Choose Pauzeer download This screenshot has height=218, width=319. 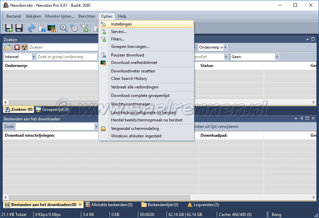[146, 55]
